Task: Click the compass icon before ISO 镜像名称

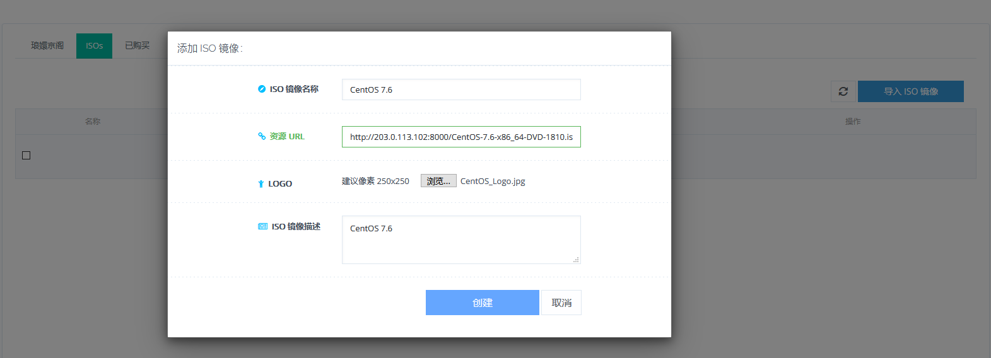Action: [x=262, y=89]
